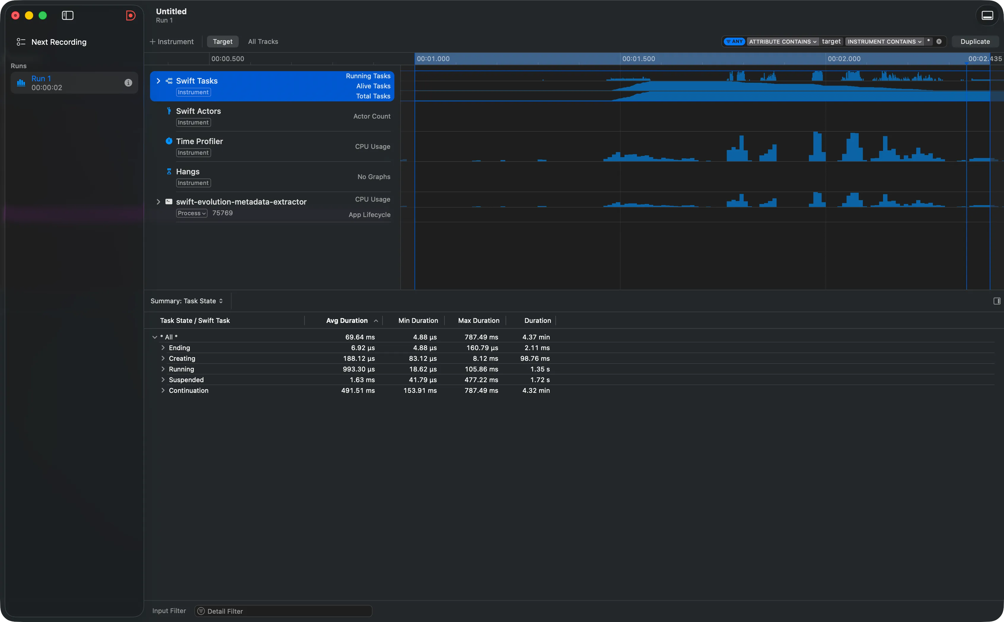The width and height of the screenshot is (1004, 622).
Task: Click the swift-evolution-metadata-extractor process icon
Action: [169, 202]
